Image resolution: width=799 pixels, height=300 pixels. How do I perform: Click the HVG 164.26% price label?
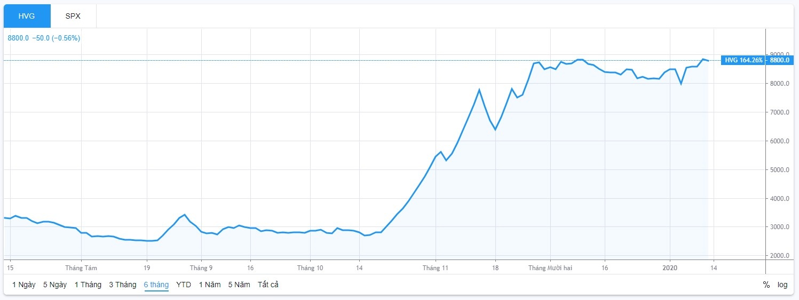743,60
